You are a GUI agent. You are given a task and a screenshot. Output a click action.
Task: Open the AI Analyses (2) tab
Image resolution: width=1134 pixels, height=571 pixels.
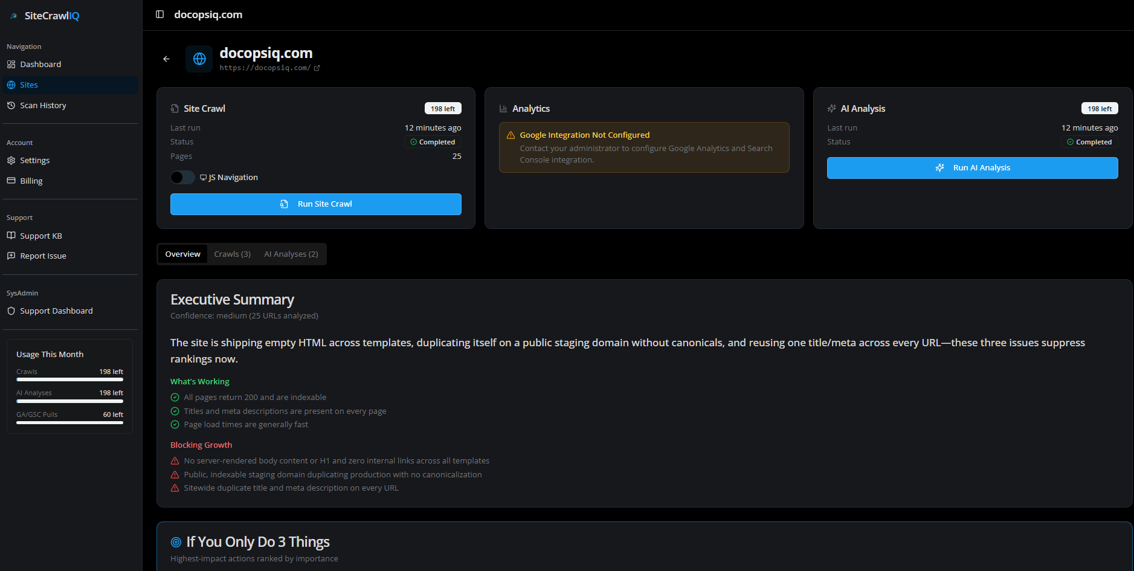pos(291,254)
